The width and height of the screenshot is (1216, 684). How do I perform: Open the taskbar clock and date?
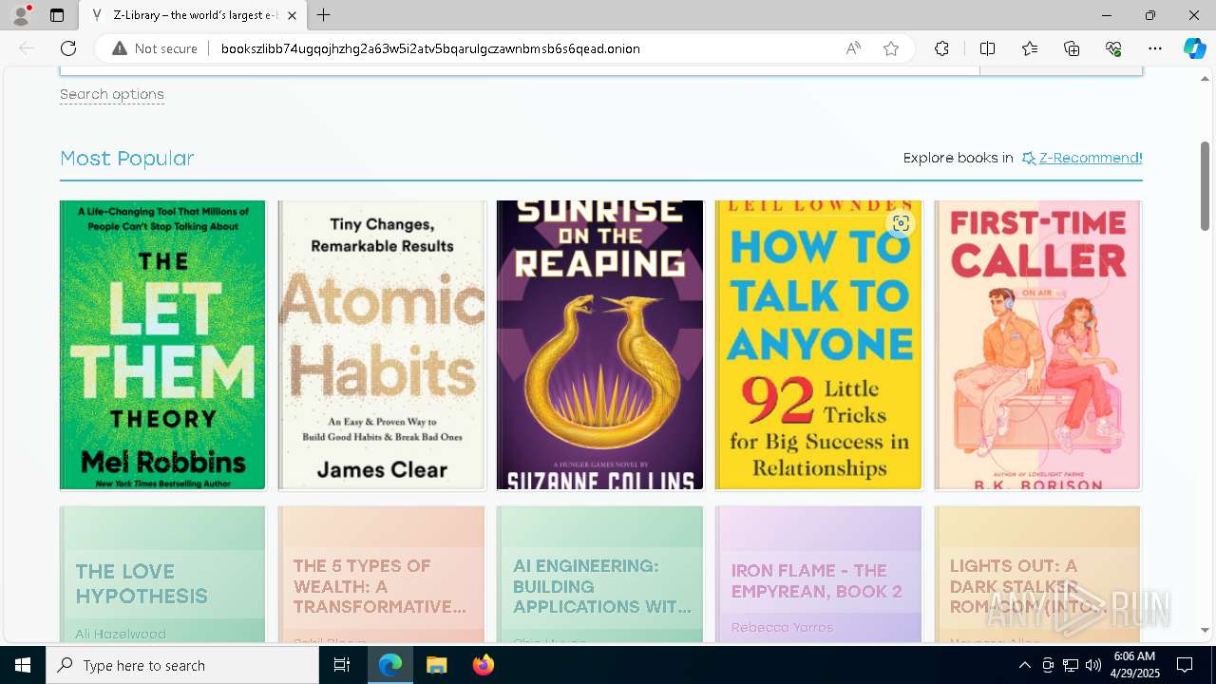[x=1134, y=665]
